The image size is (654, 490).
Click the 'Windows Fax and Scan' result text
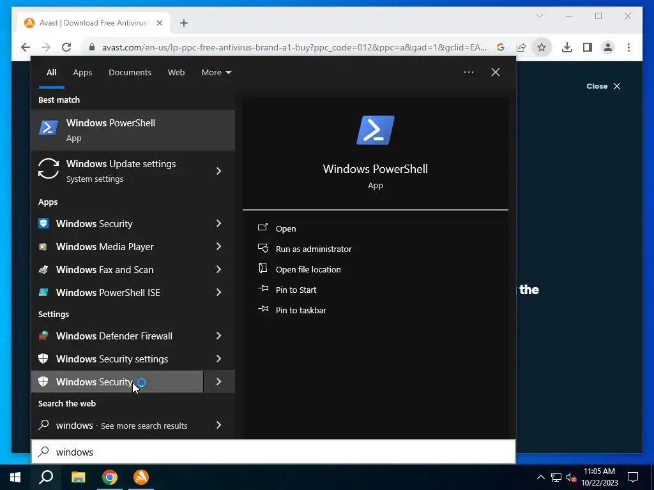[105, 270]
